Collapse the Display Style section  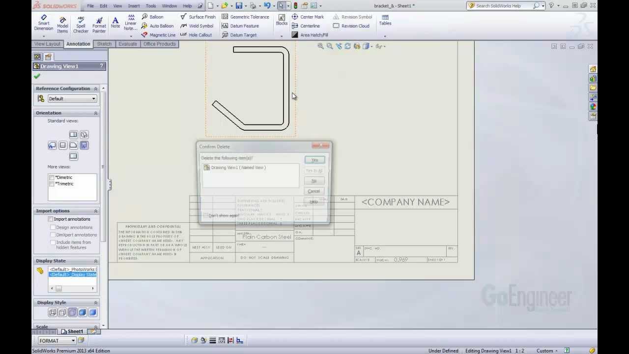tap(96, 302)
